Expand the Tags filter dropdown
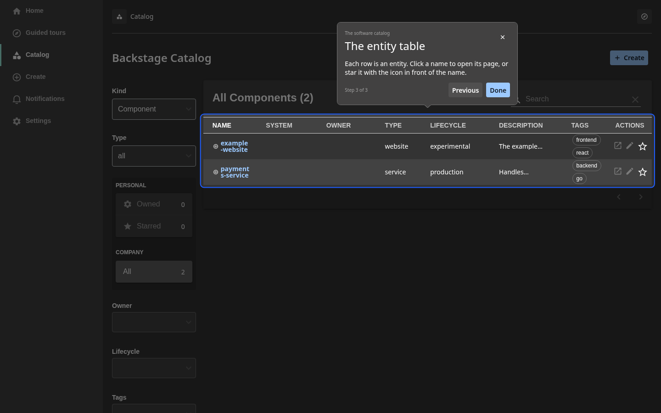661x413 pixels. [x=154, y=408]
